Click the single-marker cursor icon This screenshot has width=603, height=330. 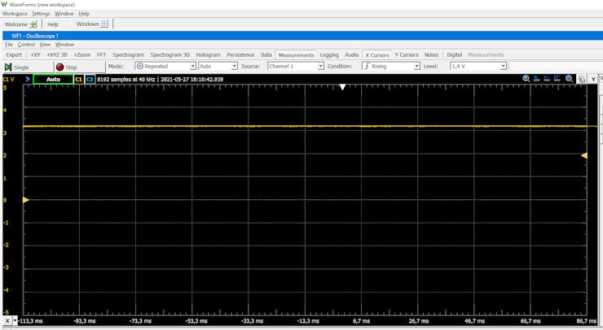click(x=536, y=79)
